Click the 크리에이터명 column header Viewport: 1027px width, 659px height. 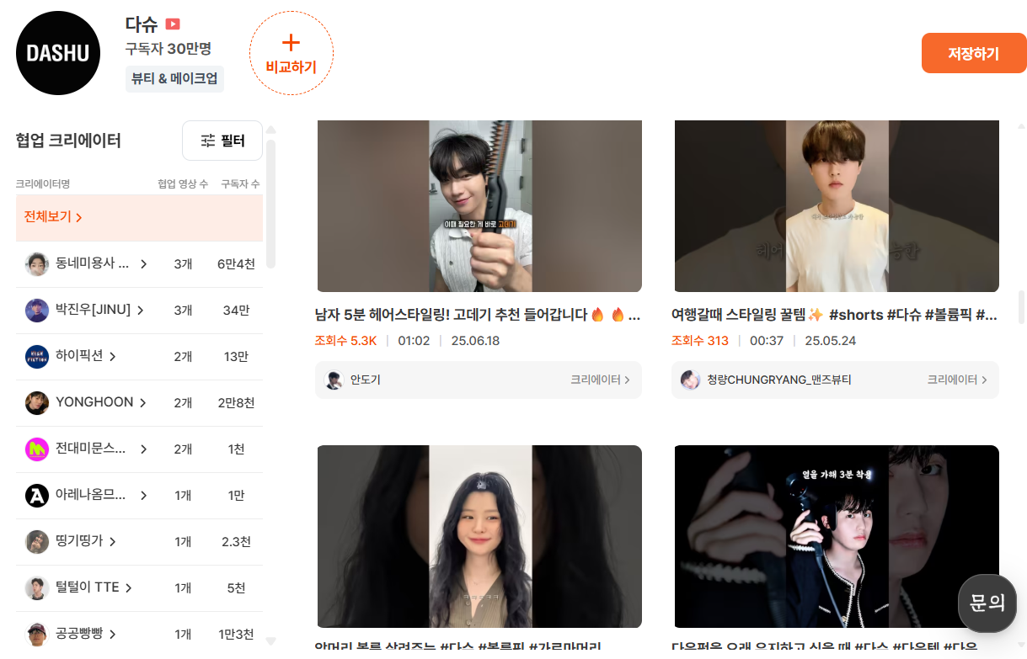pos(43,183)
